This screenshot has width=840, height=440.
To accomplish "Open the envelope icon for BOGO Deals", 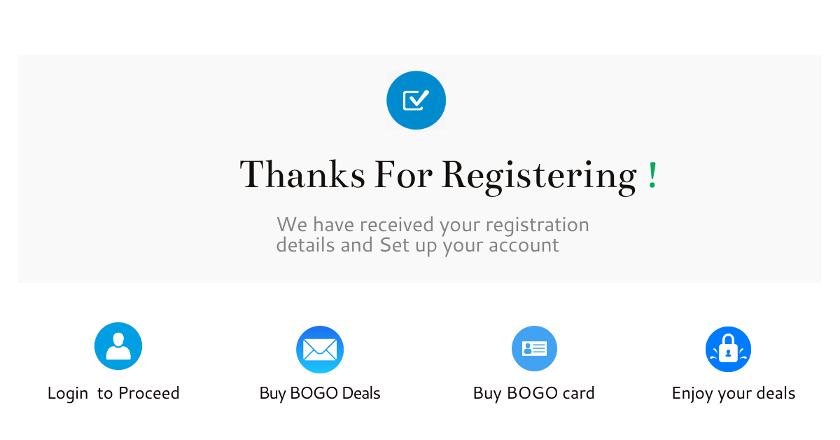I will (320, 350).
